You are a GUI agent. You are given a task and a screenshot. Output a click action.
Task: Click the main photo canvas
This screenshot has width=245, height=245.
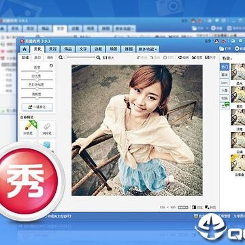(x=137, y=130)
